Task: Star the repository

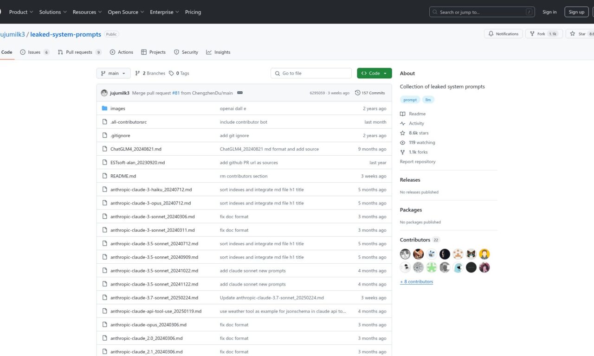Action: tap(580, 34)
